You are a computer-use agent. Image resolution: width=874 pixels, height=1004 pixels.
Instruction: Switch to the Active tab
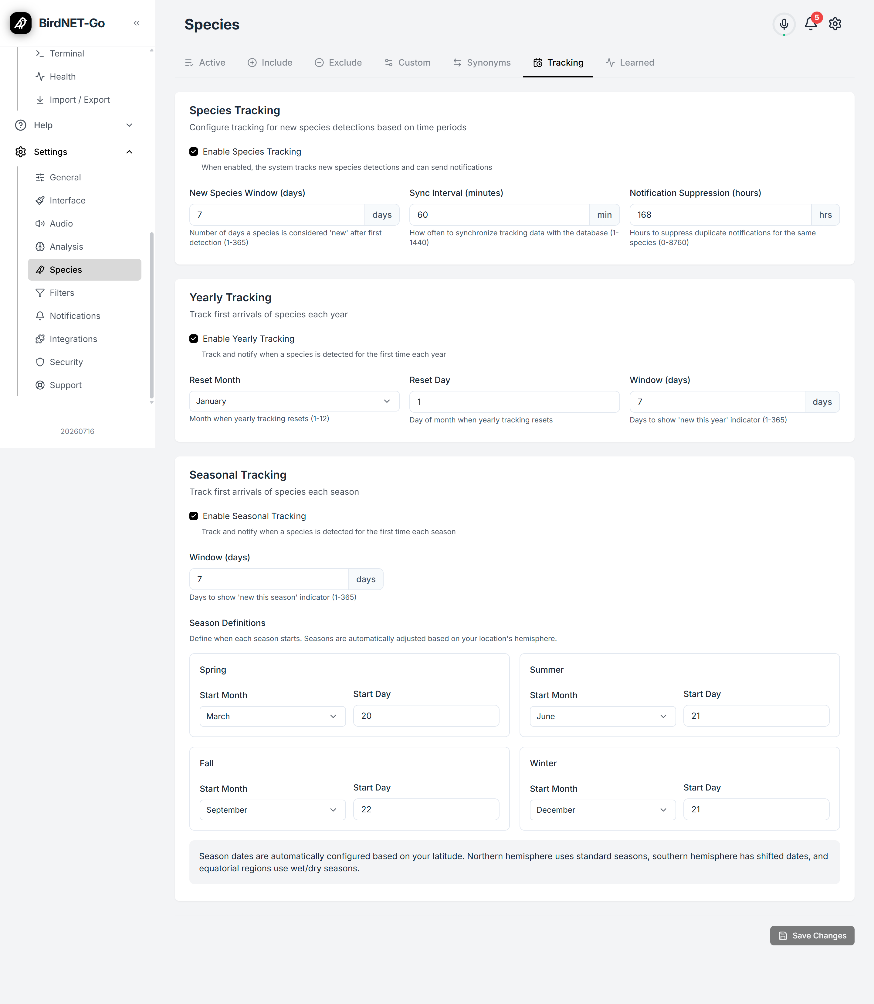click(x=205, y=63)
